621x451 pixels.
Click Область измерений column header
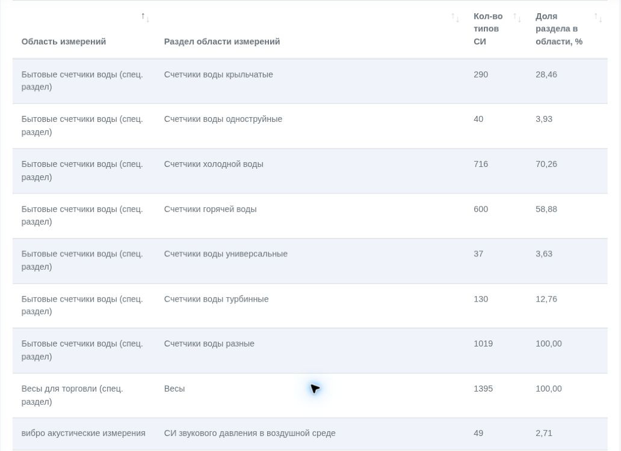[x=64, y=41]
